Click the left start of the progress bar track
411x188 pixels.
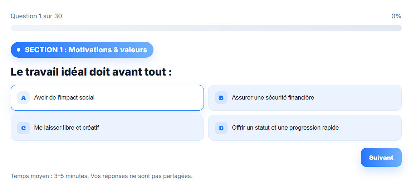[13, 28]
